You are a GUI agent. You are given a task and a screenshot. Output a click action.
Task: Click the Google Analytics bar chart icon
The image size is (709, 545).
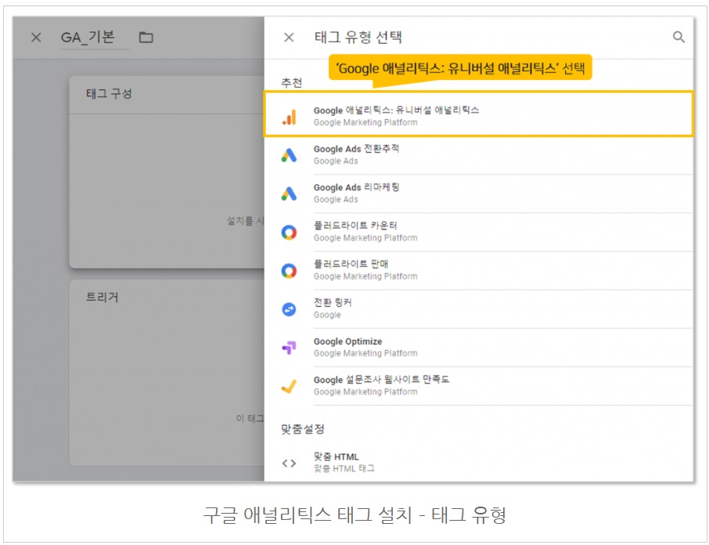point(290,117)
